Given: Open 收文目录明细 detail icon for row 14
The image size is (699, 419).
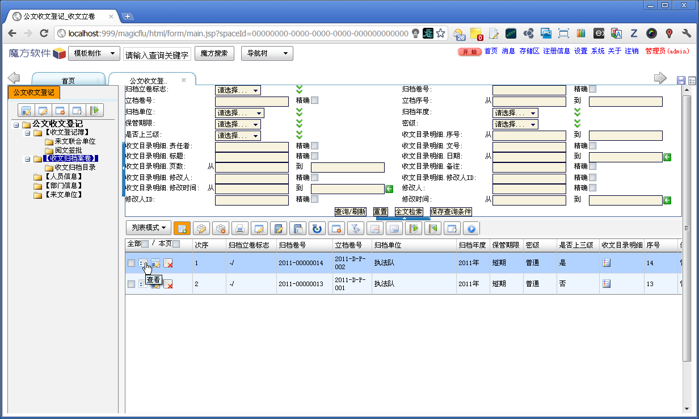Looking at the screenshot, I should [x=607, y=263].
